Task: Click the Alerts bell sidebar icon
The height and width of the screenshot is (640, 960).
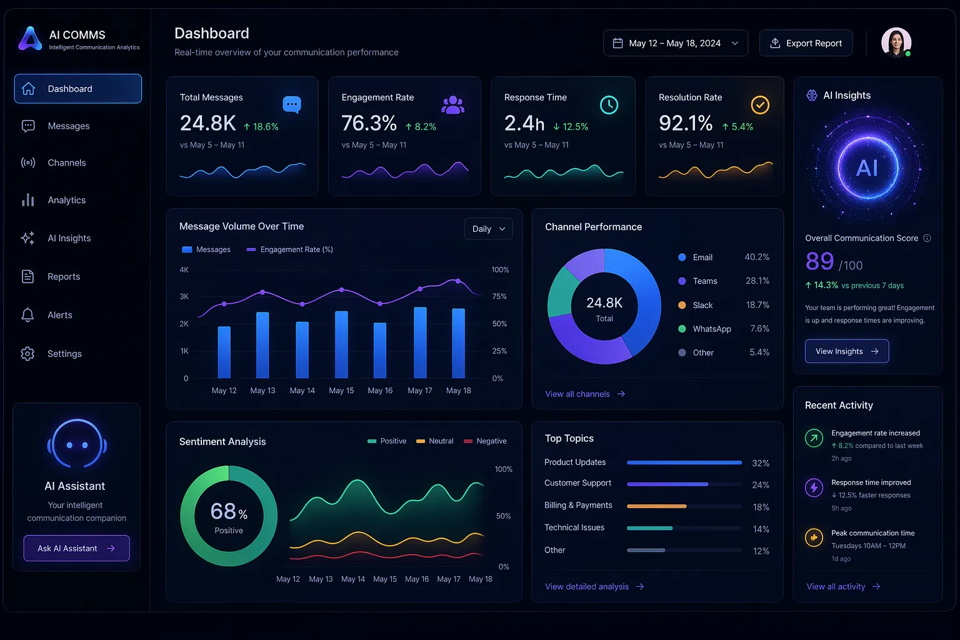Action: [27, 315]
